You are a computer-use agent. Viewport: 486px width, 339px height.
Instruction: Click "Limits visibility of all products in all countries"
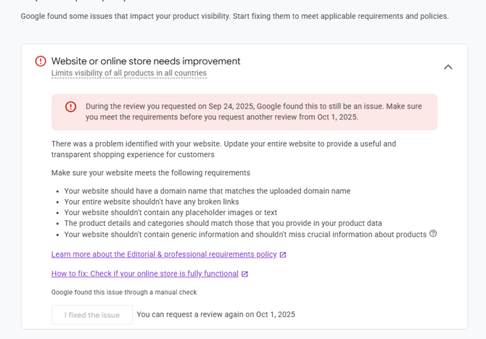pos(129,73)
